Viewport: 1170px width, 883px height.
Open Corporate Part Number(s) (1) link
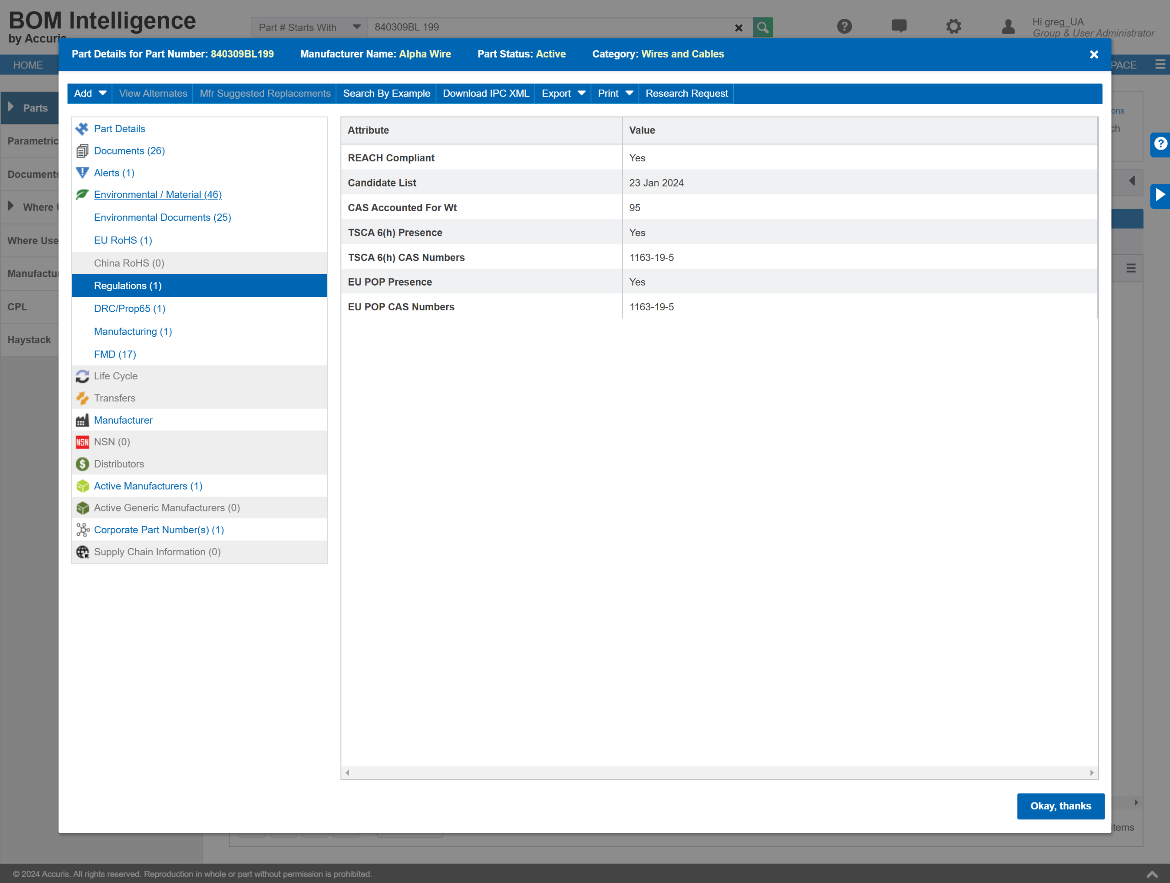pos(159,530)
